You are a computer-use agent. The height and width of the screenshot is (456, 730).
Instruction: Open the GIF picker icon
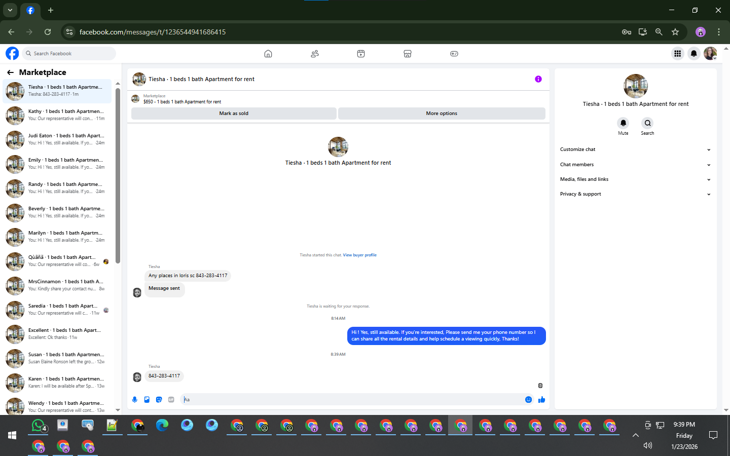(x=171, y=400)
